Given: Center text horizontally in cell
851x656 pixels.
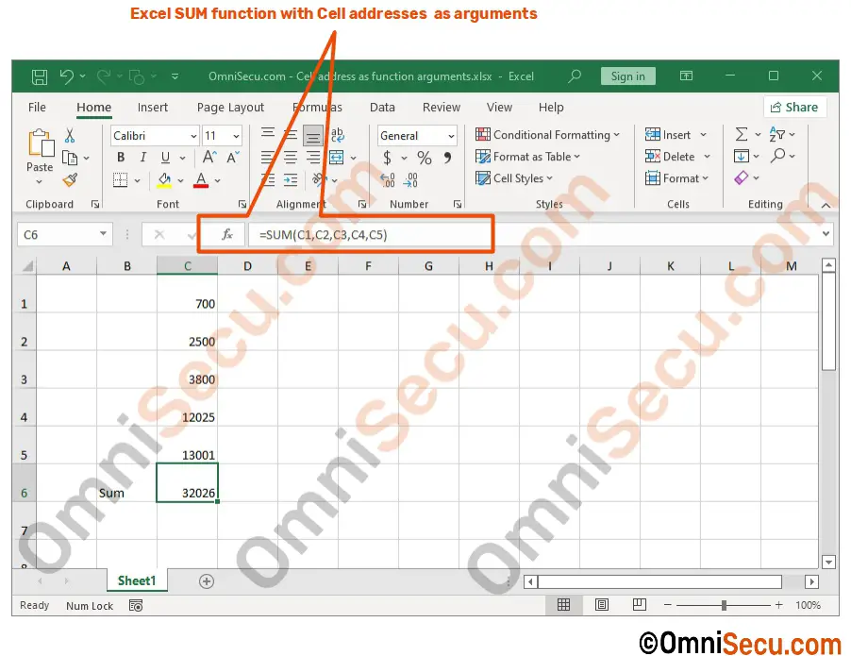Looking at the screenshot, I should 291,158.
